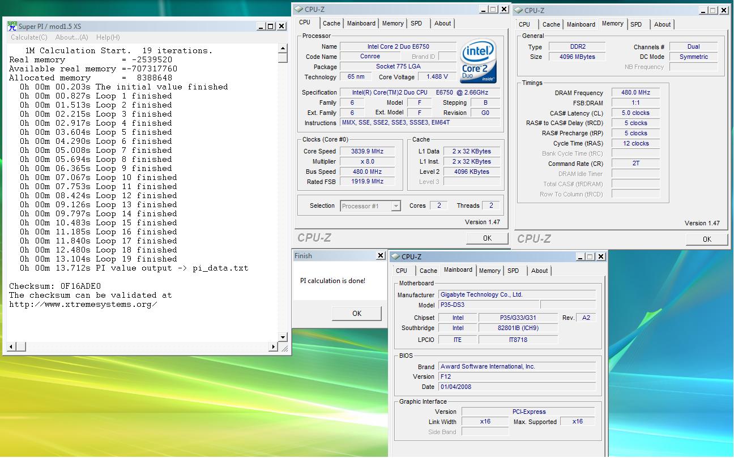Close the Finish dialog with X
The height and width of the screenshot is (458, 734).
[x=381, y=256]
